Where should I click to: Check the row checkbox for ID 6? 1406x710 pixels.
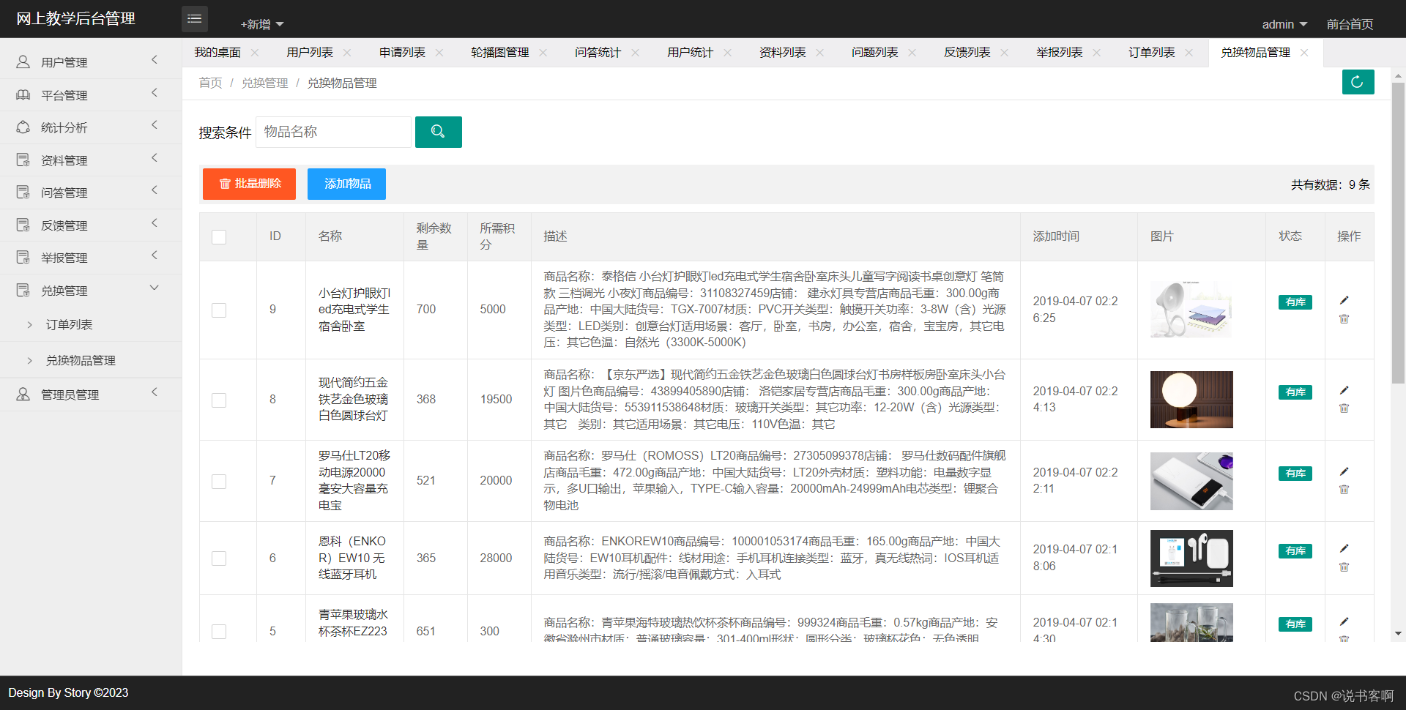(x=219, y=558)
